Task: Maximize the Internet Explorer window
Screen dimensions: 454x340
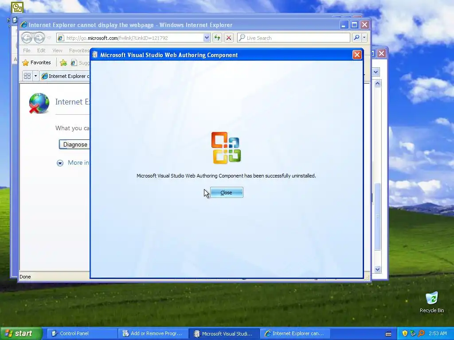Action: pos(354,25)
